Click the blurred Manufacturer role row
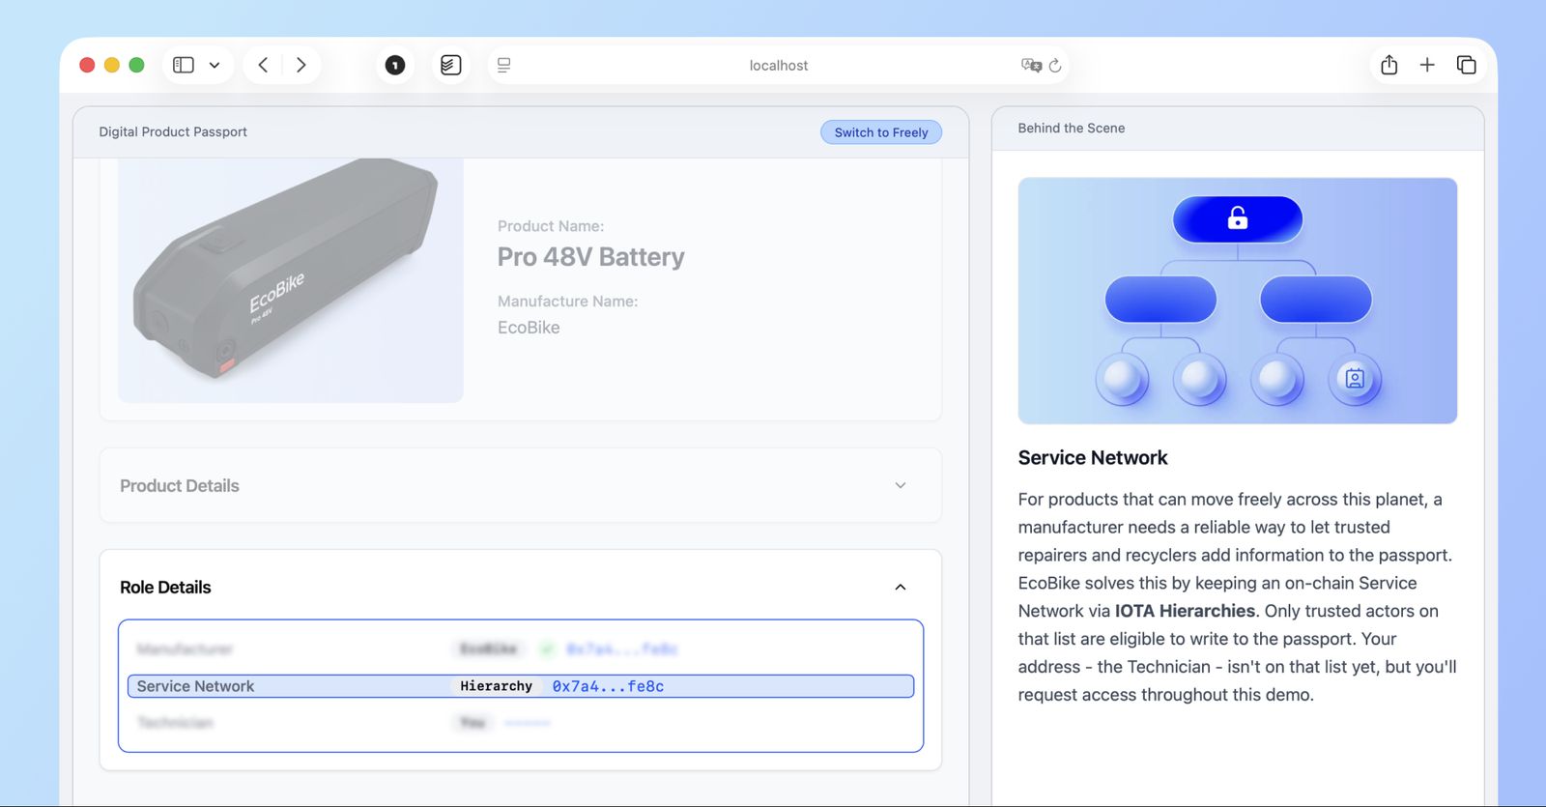 pos(521,648)
